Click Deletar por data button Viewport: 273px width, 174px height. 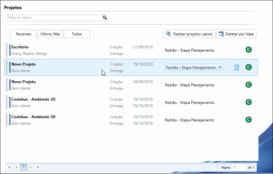(x=236, y=34)
